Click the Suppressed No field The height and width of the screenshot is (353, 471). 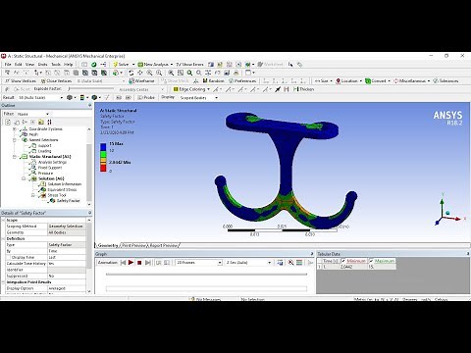(67, 276)
